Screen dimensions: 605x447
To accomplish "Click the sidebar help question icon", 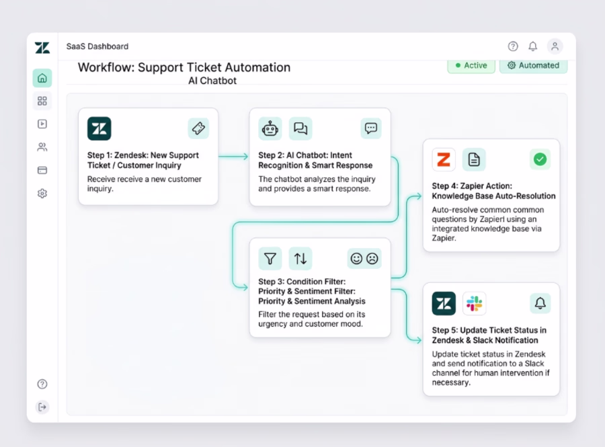I will [x=42, y=384].
